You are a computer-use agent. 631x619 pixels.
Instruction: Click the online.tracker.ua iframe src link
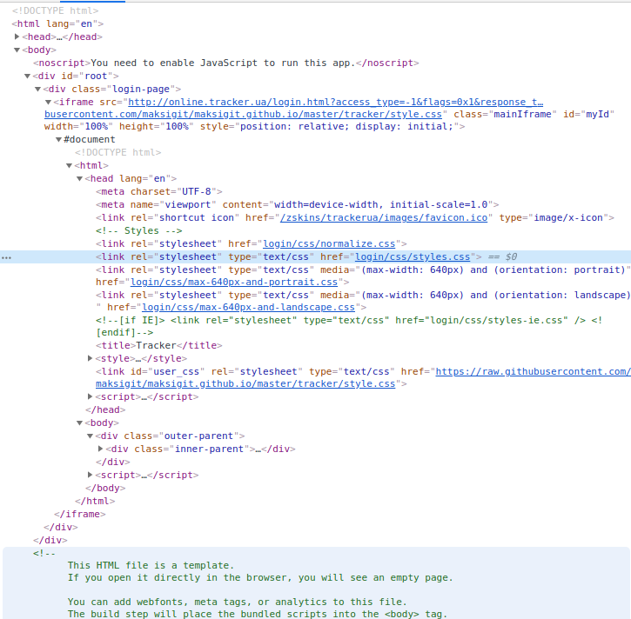(x=331, y=102)
